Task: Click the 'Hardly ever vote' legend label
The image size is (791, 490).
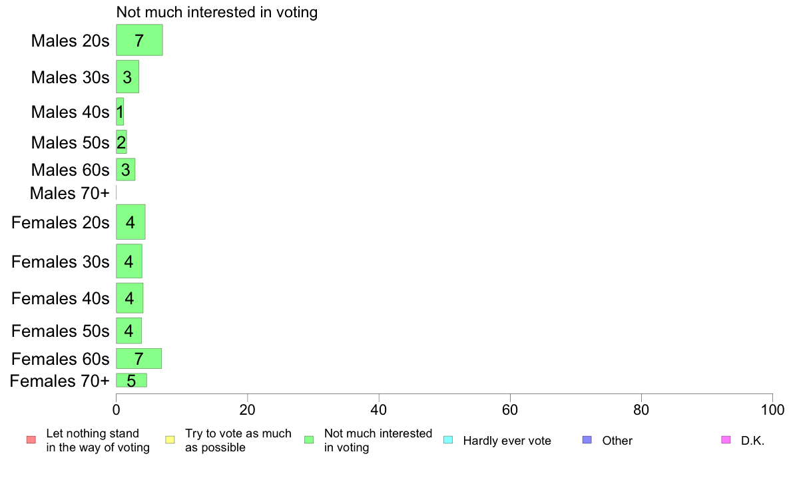Action: pos(507,441)
